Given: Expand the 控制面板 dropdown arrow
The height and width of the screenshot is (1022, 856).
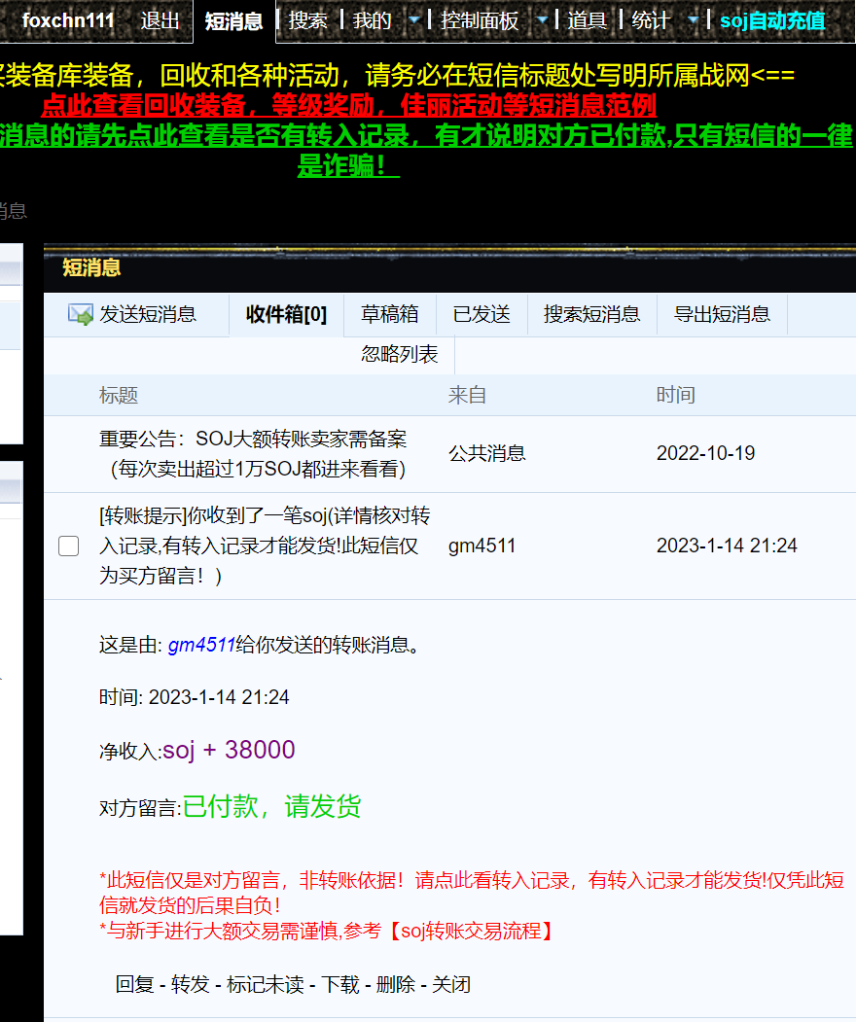Looking at the screenshot, I should [x=542, y=20].
